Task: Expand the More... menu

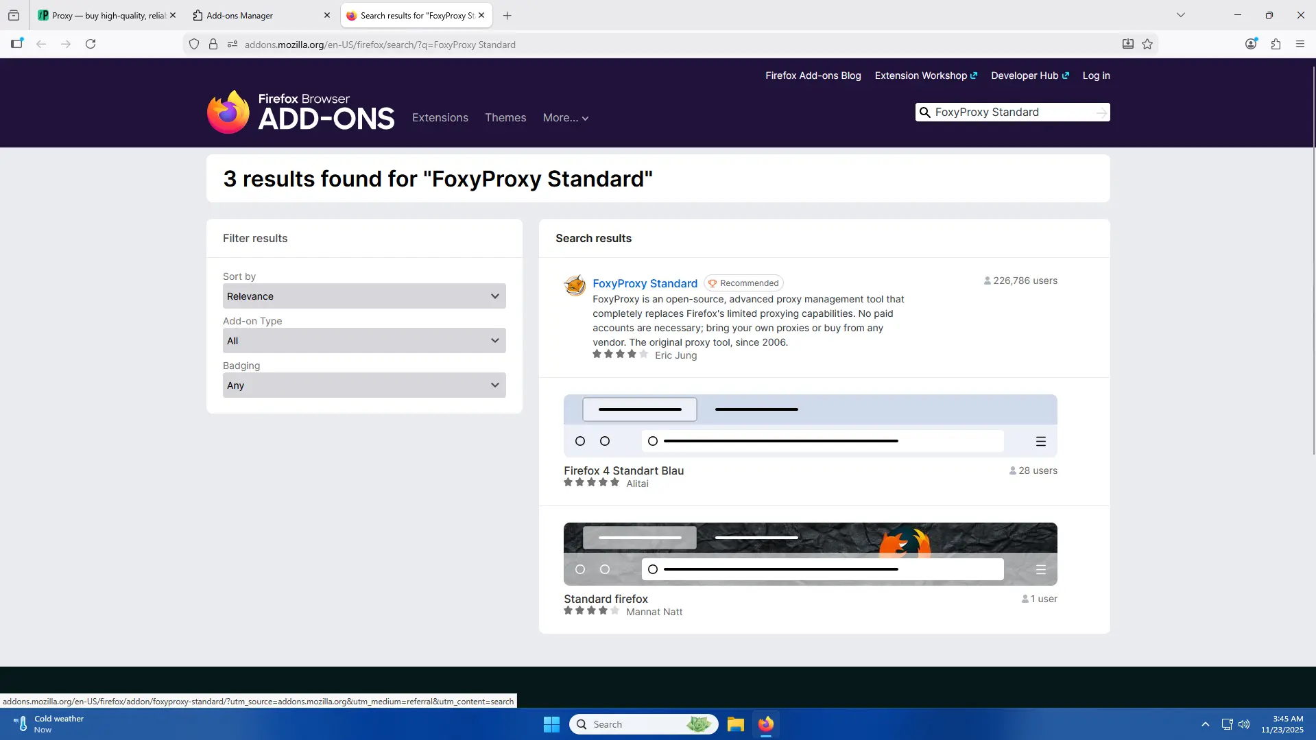Action: (566, 117)
